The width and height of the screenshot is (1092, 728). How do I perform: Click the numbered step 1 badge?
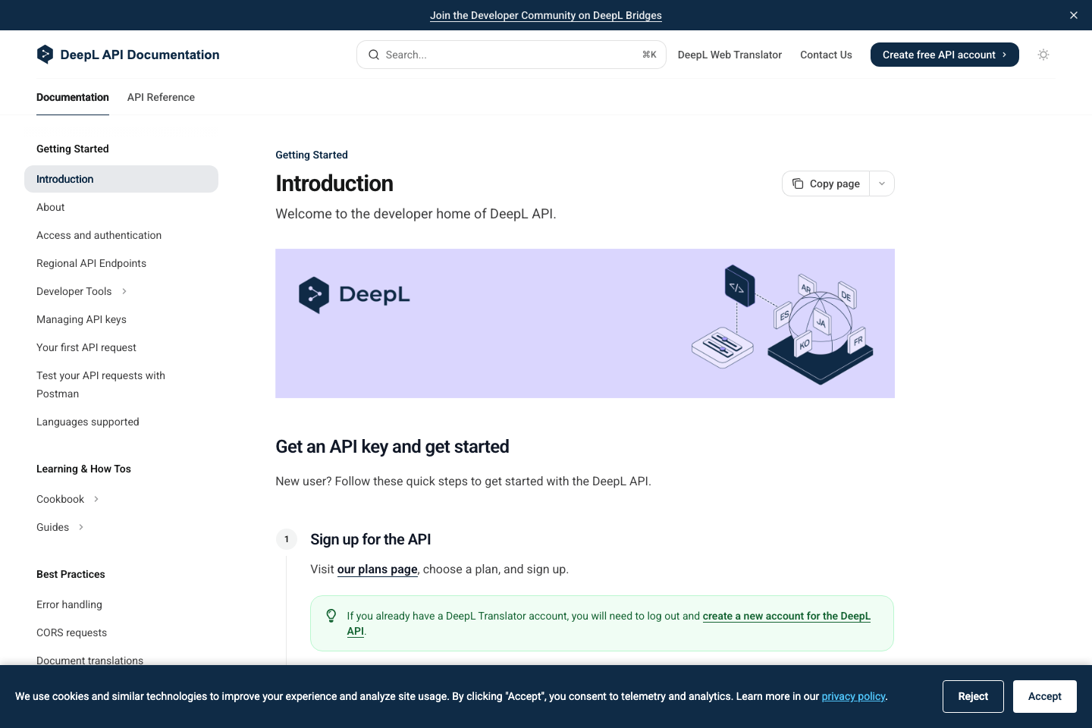[x=287, y=539]
